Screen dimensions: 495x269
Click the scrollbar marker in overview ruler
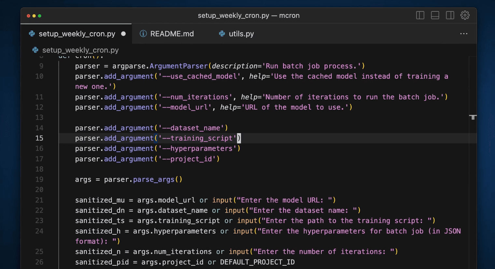473,117
